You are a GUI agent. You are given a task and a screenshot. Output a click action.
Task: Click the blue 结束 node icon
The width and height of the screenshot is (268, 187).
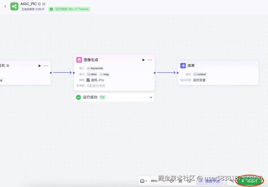(183, 65)
